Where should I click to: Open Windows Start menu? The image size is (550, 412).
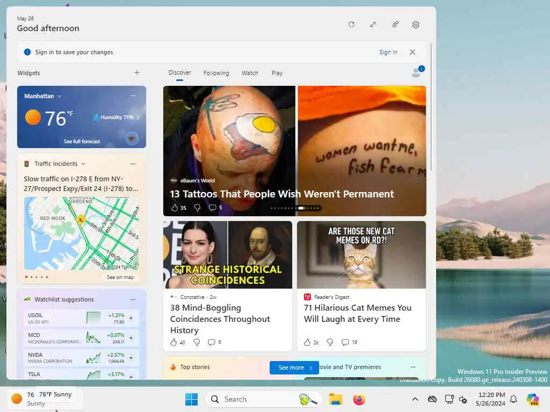click(x=192, y=399)
